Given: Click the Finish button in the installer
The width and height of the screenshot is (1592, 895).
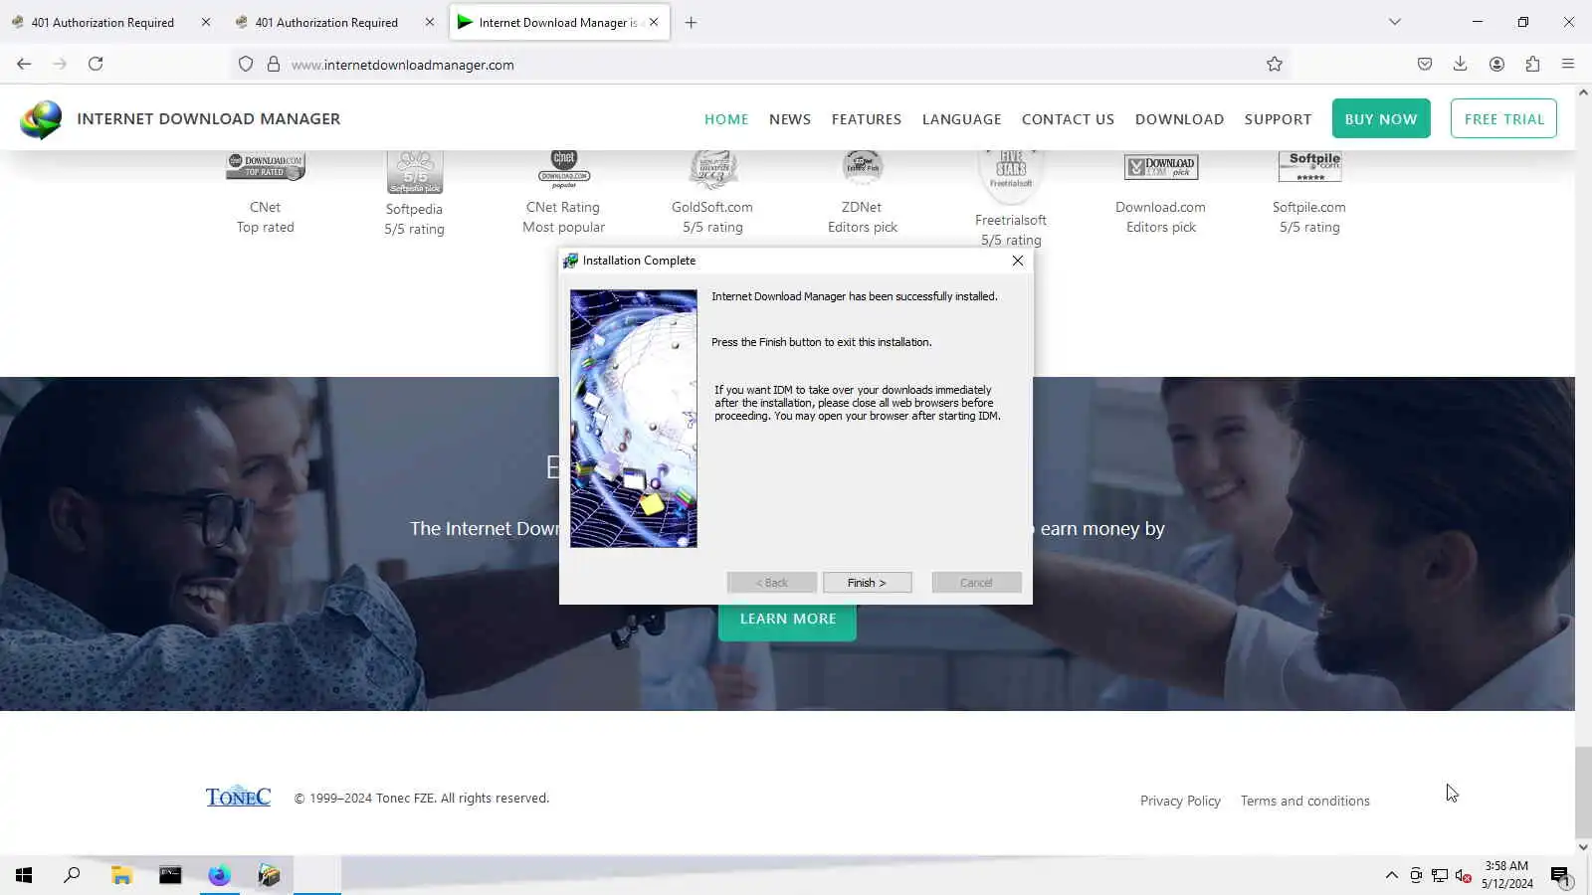Looking at the screenshot, I should tap(867, 583).
